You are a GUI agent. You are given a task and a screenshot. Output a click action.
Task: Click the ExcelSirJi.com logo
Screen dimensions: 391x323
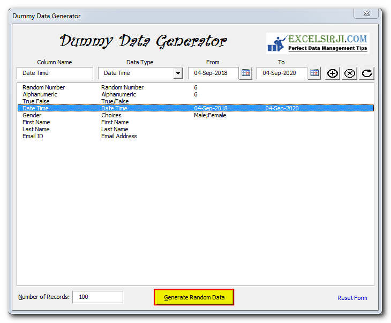318,43
